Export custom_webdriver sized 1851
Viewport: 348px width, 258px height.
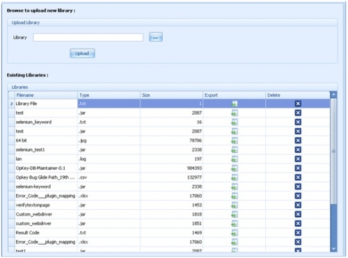click(235, 223)
